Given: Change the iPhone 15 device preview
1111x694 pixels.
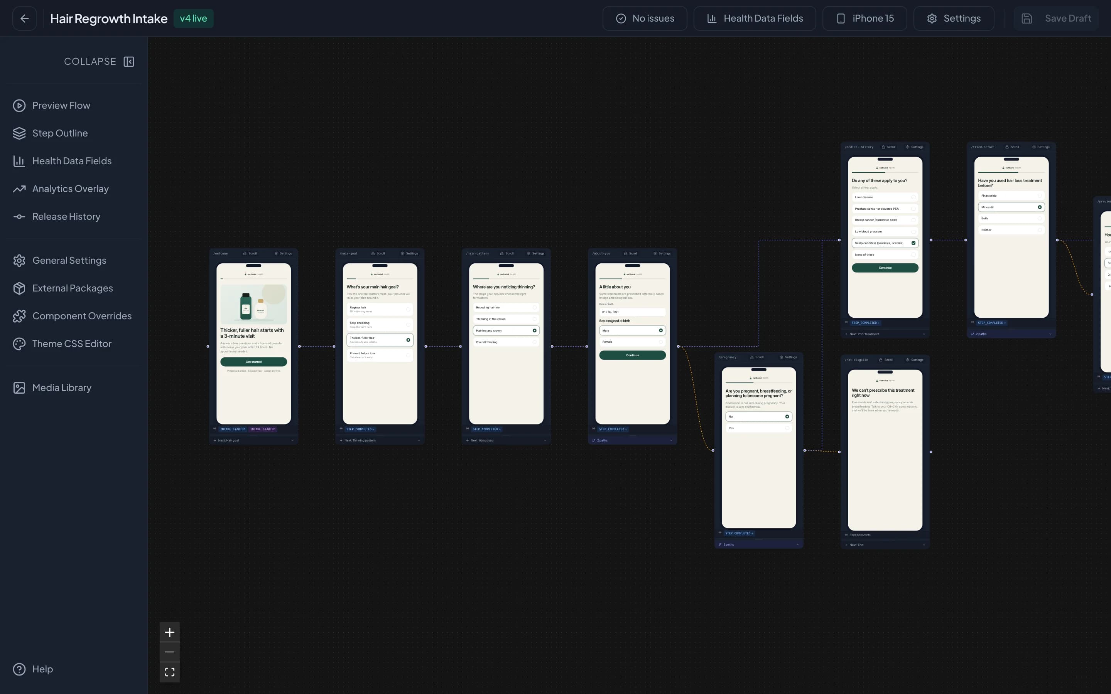Looking at the screenshot, I should [x=864, y=19].
